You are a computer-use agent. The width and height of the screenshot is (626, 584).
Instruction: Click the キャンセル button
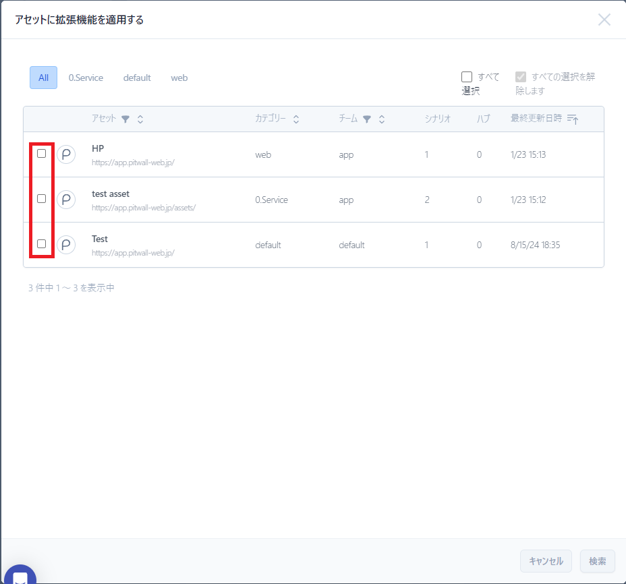(x=546, y=561)
